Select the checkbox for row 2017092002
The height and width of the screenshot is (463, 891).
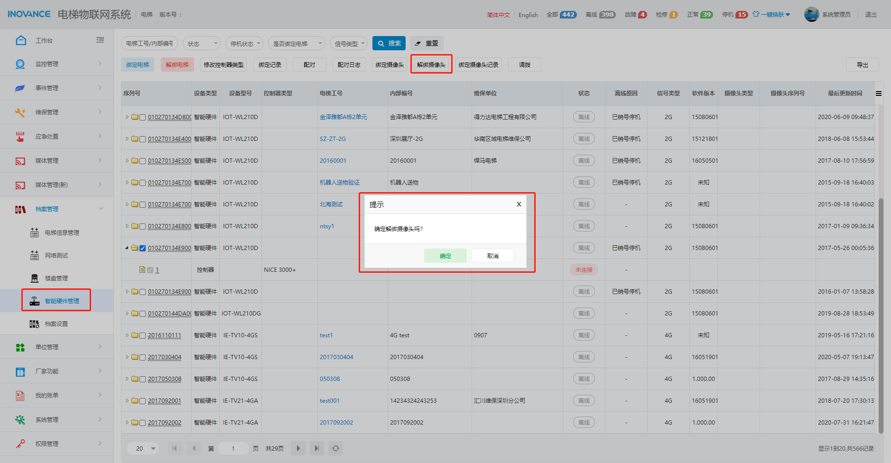142,423
